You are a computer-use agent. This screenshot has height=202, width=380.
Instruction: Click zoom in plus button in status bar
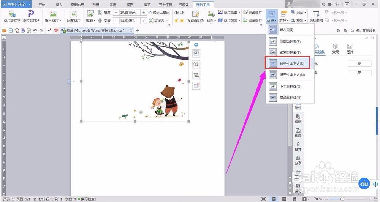click(370, 199)
